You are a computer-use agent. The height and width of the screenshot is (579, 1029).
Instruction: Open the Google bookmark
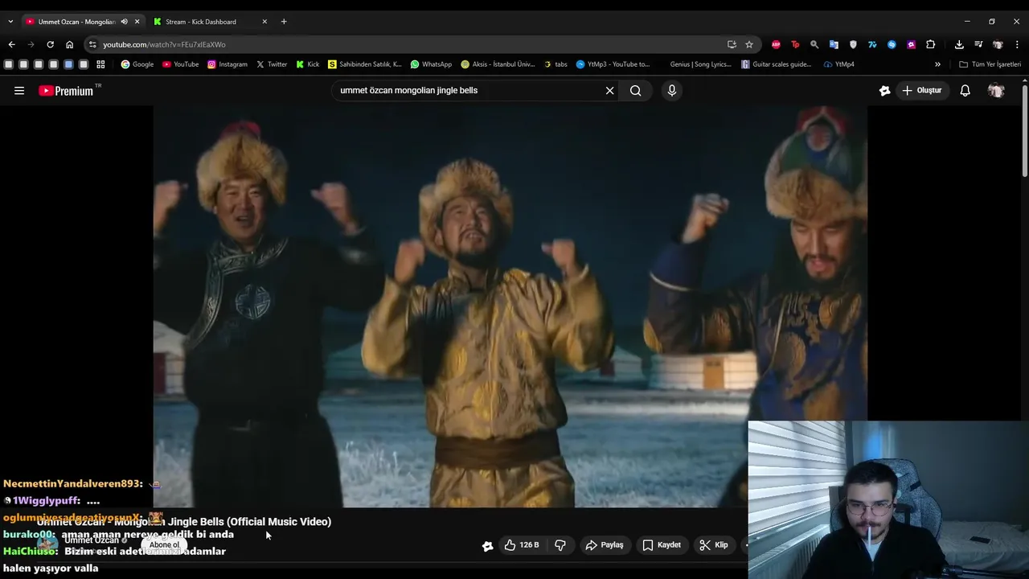tap(137, 64)
